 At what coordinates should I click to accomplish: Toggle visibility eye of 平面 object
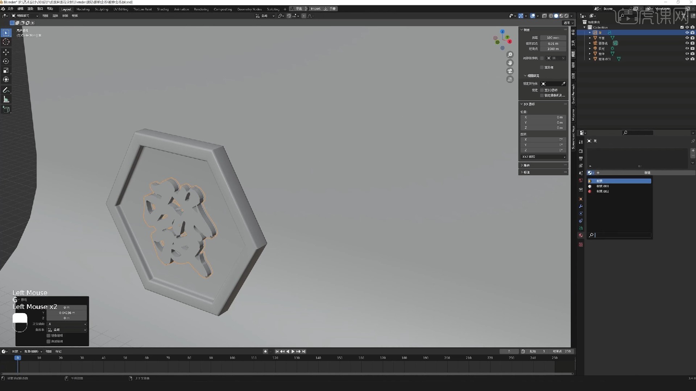687,38
